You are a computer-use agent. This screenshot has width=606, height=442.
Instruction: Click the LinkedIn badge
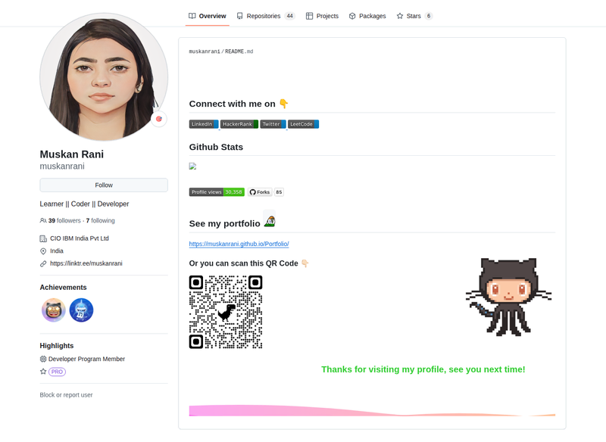(x=204, y=124)
